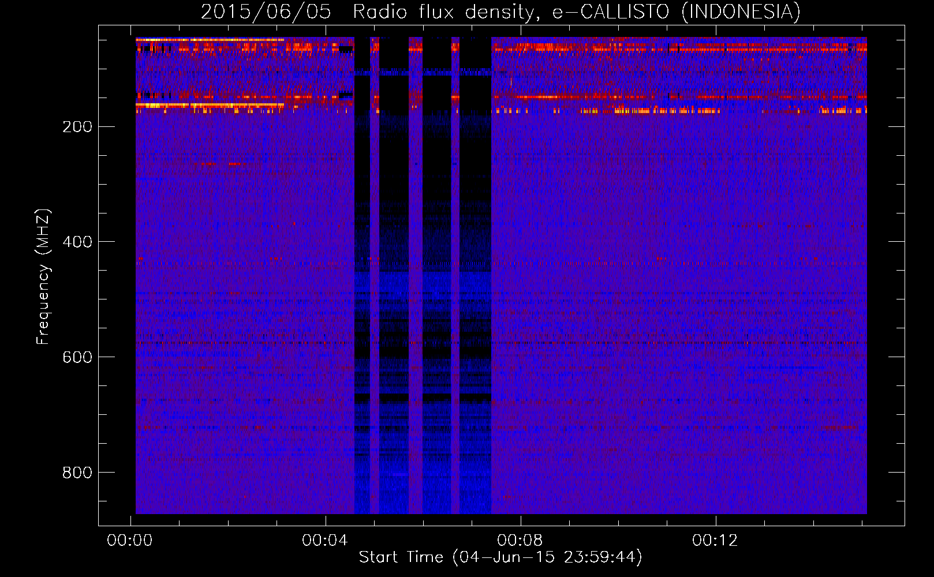Click the 00:00 time tick label
The image size is (934, 577).
(x=130, y=541)
